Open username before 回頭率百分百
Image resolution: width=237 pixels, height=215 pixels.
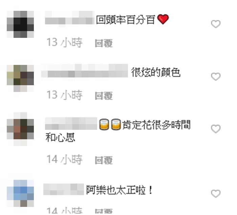click(x=70, y=19)
